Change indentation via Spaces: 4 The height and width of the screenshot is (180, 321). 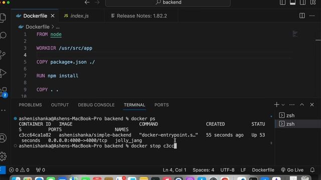pyautogui.click(x=203, y=170)
